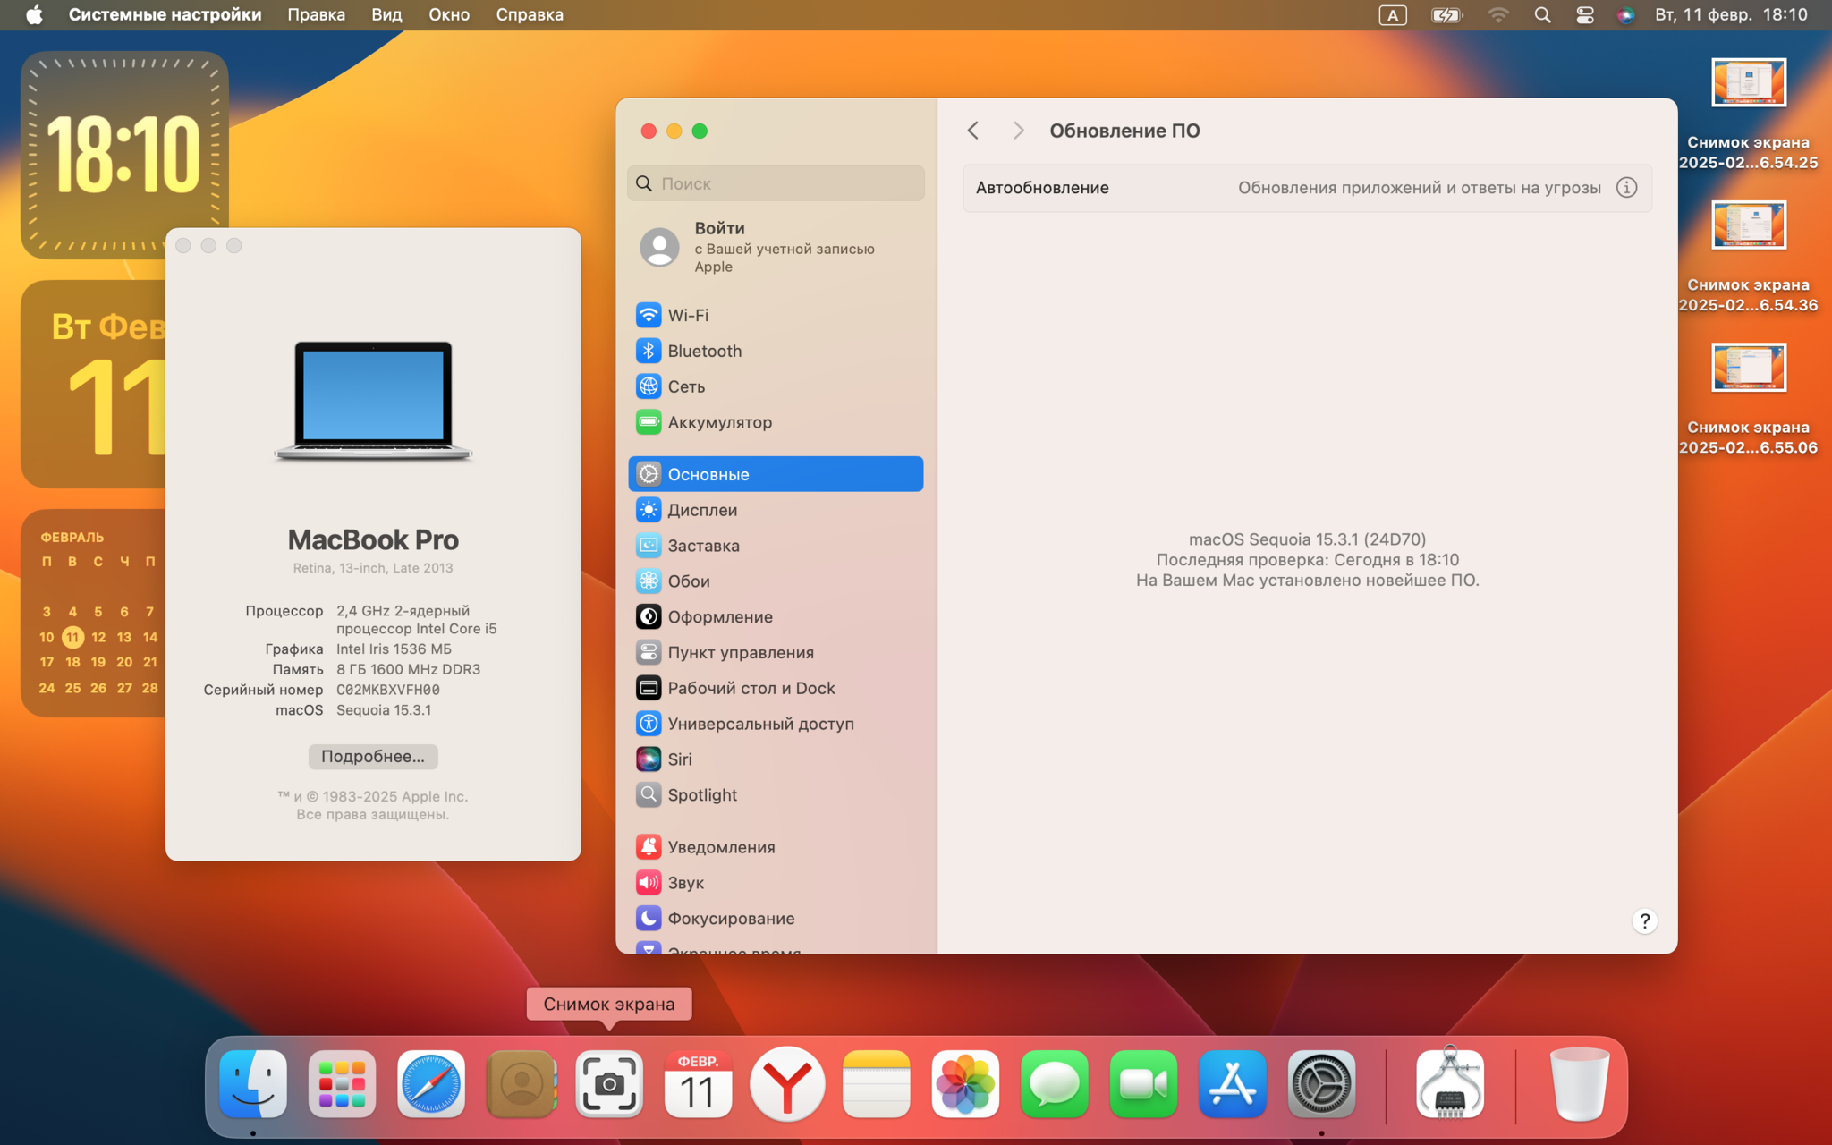Viewport: 1832px width, 1145px height.
Task: Go forward with the right chevron
Action: [x=1018, y=131]
